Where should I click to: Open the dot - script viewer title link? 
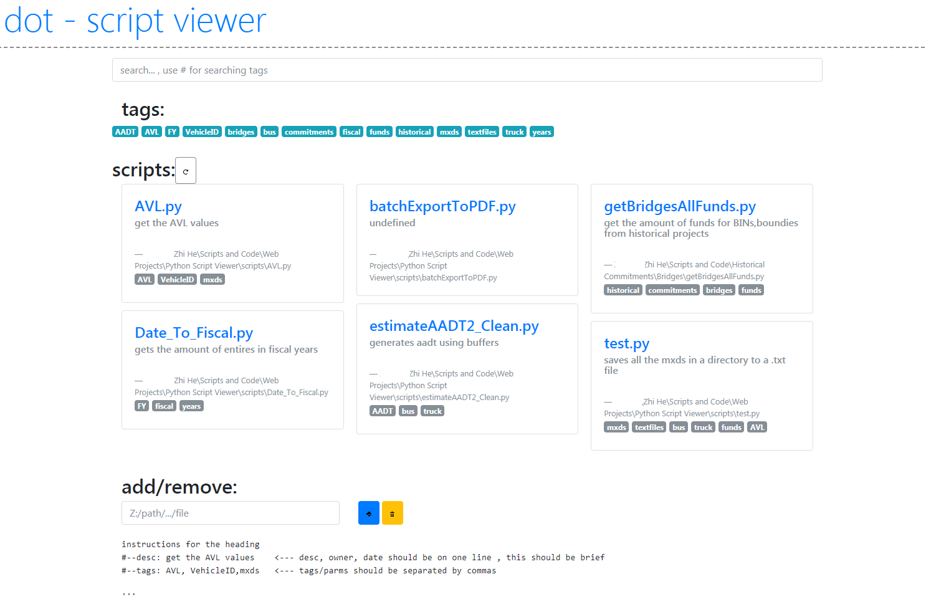(135, 21)
